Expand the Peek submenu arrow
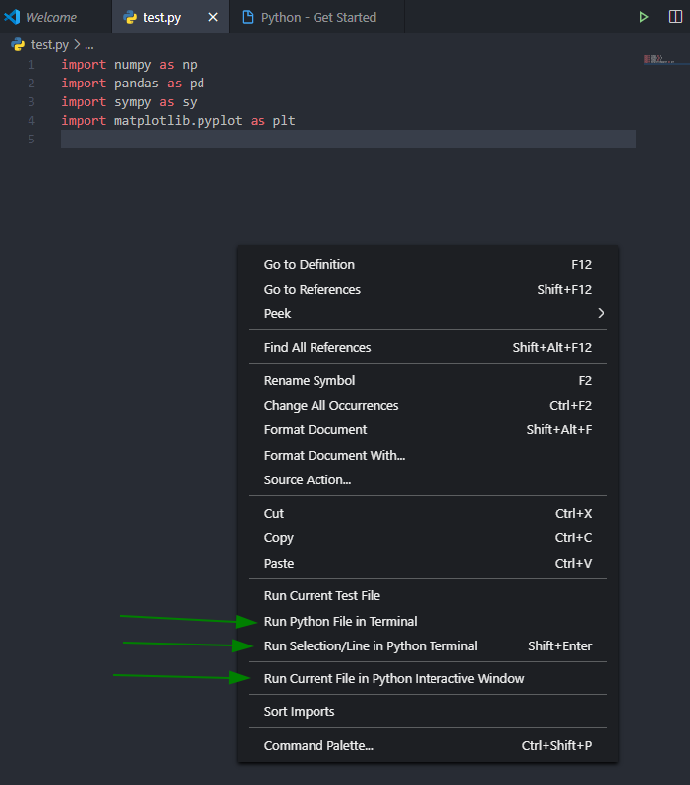This screenshot has height=785, width=690. point(601,313)
